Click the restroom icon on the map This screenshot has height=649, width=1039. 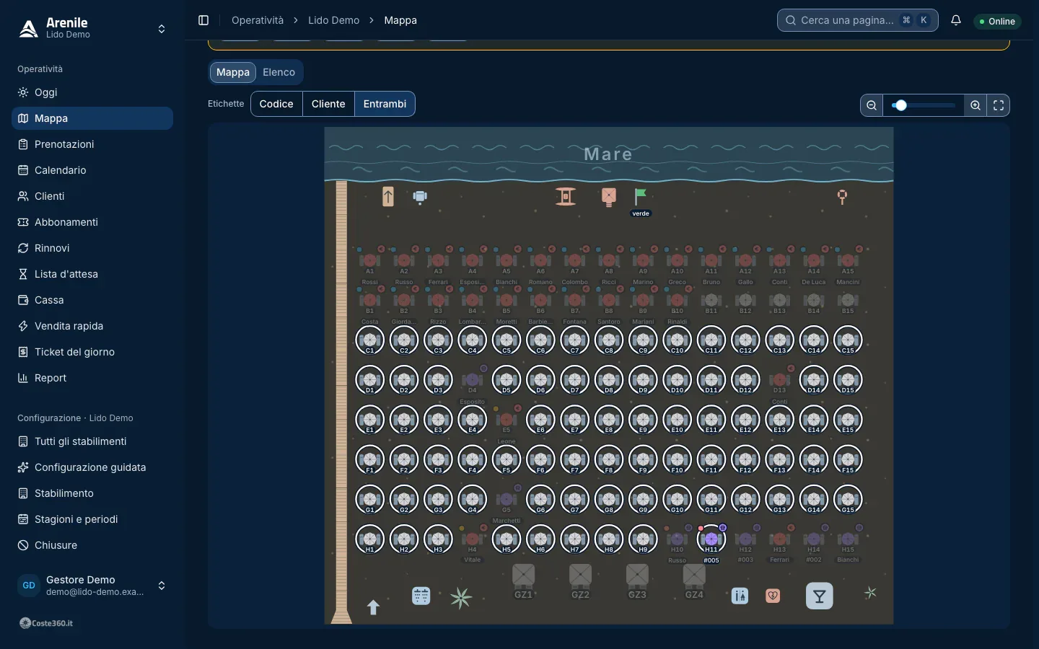(740, 596)
